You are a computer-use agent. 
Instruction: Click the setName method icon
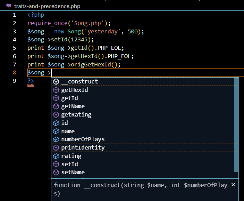coord(56,172)
